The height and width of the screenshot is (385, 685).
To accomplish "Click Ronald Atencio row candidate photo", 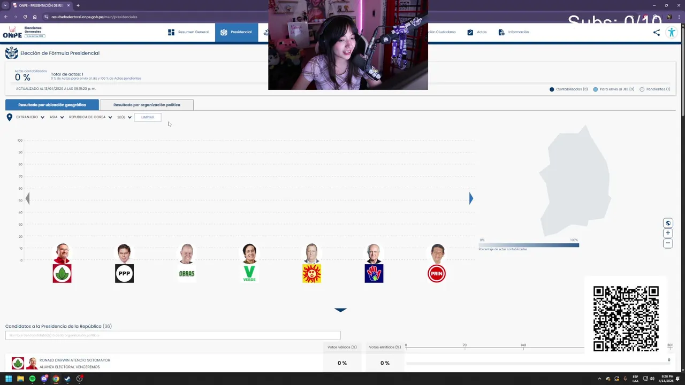I will [x=32, y=363].
